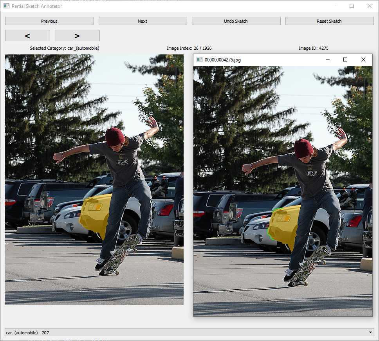379x341 pixels.
Task: Click the Selected Category: car_(automobile) label
Action: tap(65, 48)
